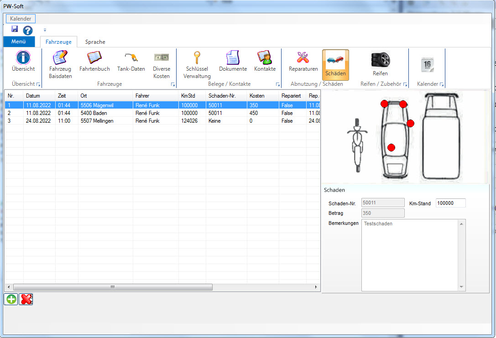Expand the Belege / Kontakte group launcher
Image resolution: width=496 pixels, height=338 pixels.
click(x=278, y=85)
